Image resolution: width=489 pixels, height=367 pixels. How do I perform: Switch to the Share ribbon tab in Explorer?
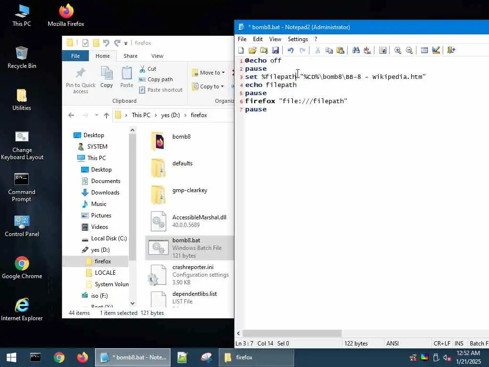pyautogui.click(x=130, y=56)
